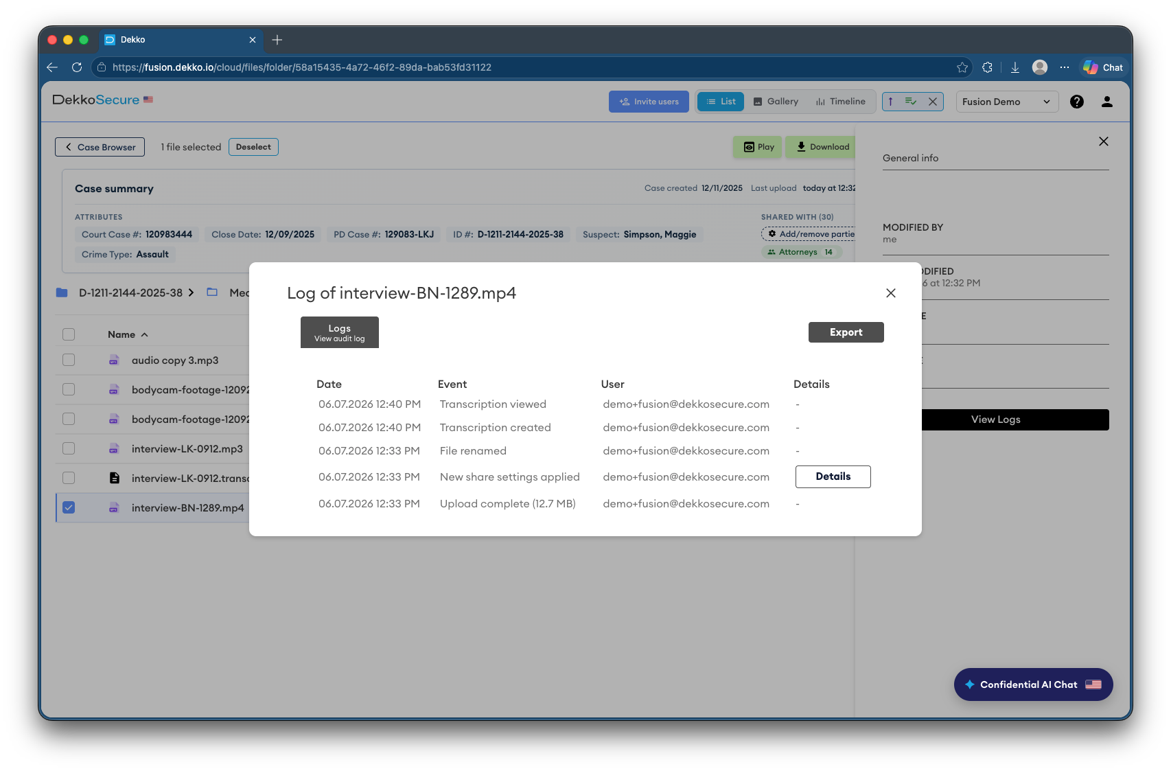
Task: Open a new browser tab
Action: point(277,40)
